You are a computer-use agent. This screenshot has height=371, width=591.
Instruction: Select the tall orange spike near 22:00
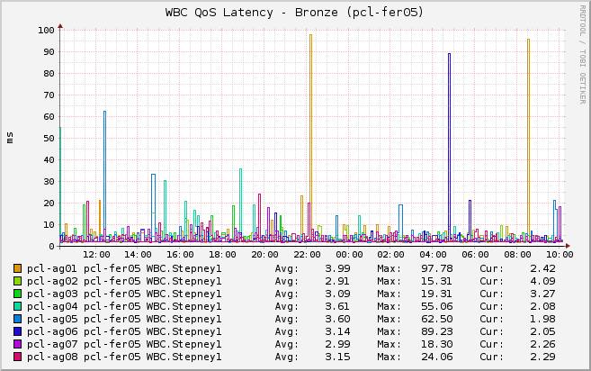(310, 135)
